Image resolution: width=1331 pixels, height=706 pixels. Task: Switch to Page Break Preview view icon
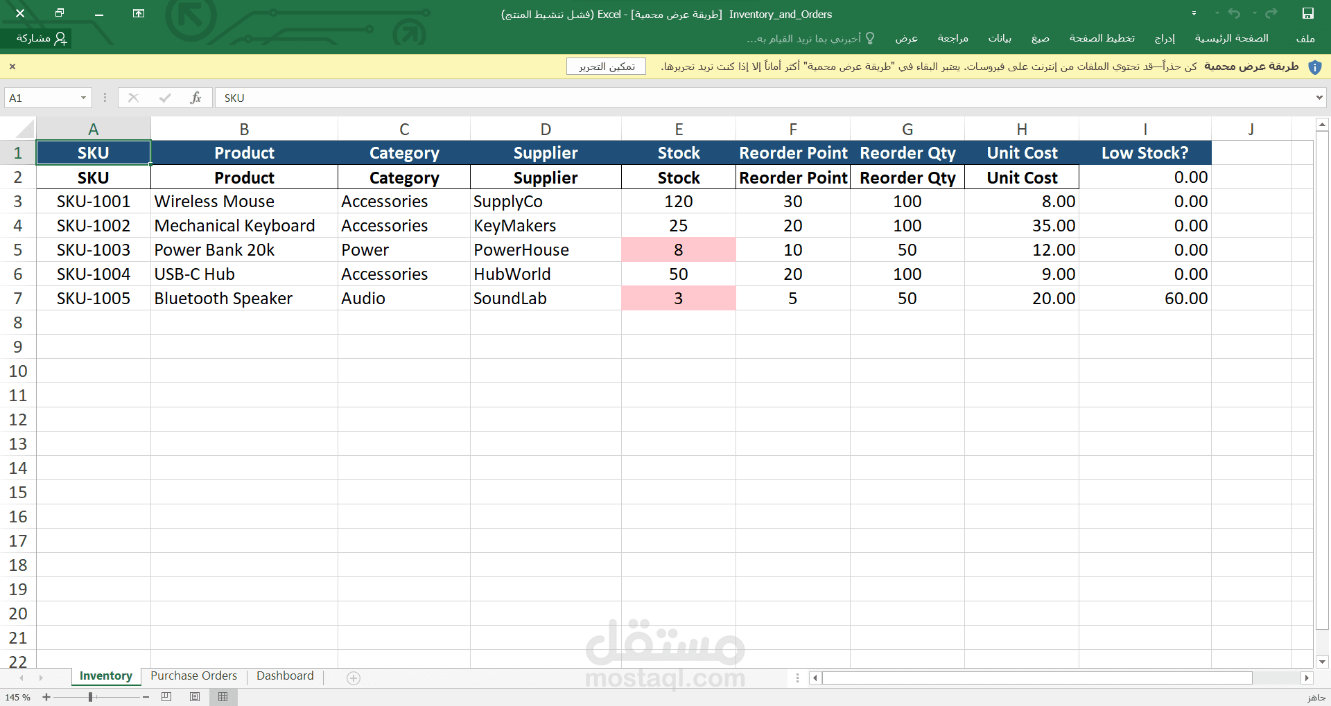click(x=166, y=697)
